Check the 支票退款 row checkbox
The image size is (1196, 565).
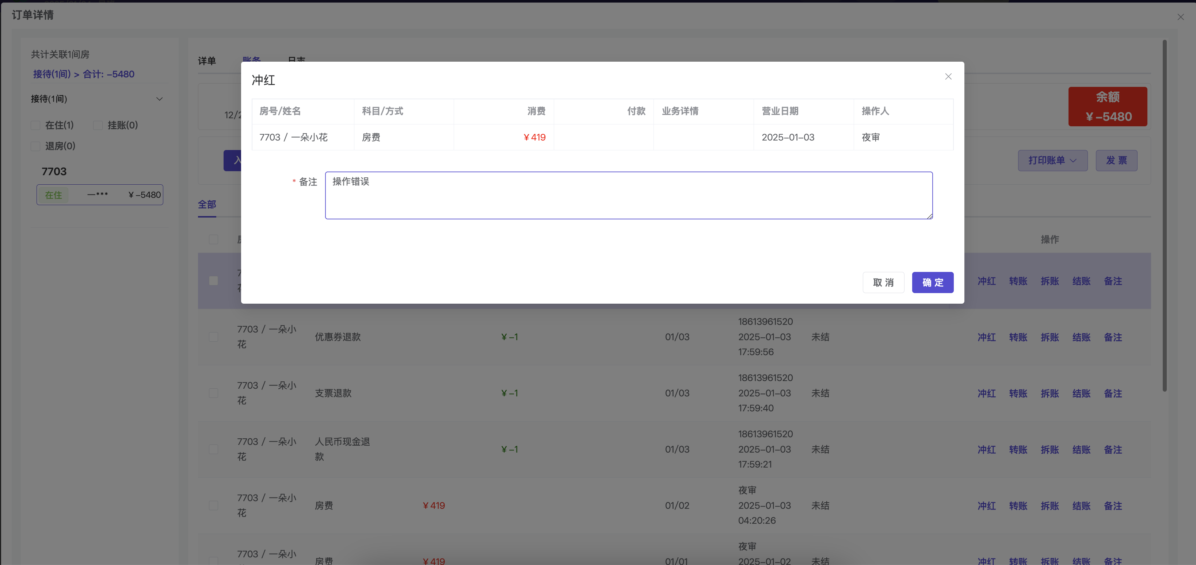coord(214,393)
